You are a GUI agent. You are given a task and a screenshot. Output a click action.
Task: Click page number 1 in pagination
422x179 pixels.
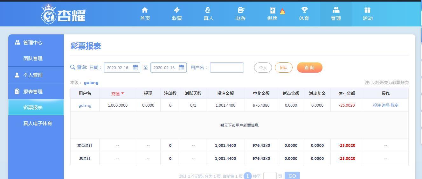pyautogui.click(x=248, y=176)
